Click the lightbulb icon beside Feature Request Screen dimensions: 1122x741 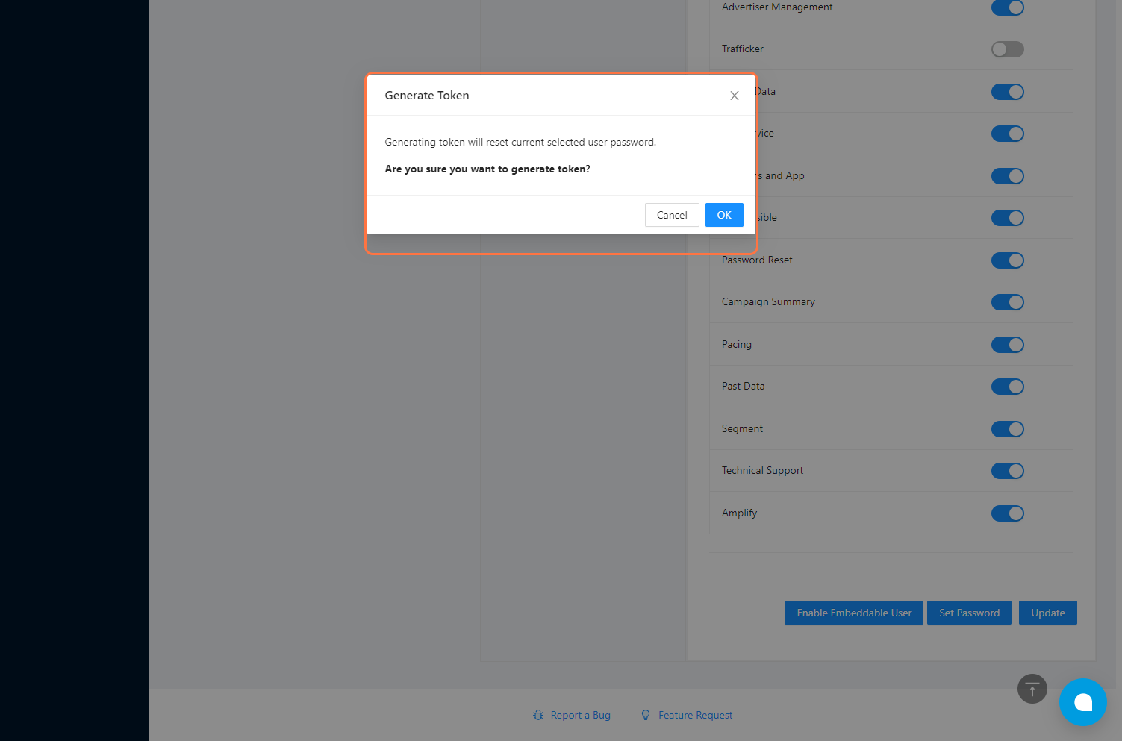pos(646,715)
